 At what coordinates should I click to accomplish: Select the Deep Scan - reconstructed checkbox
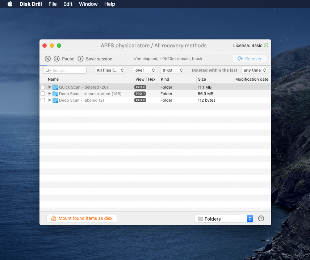pos(42,94)
